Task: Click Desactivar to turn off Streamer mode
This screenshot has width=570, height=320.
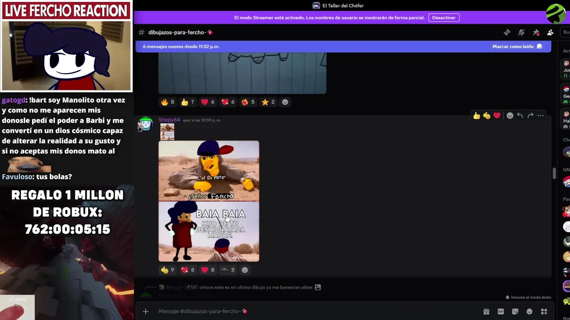Action: (444, 17)
